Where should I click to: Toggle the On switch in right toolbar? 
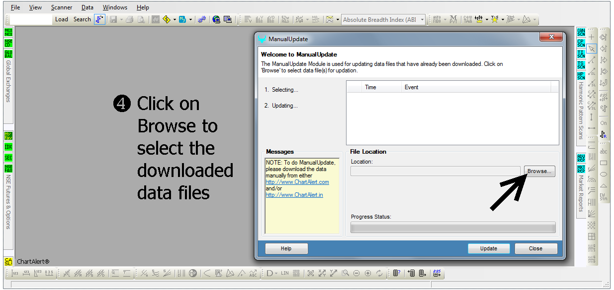click(604, 123)
